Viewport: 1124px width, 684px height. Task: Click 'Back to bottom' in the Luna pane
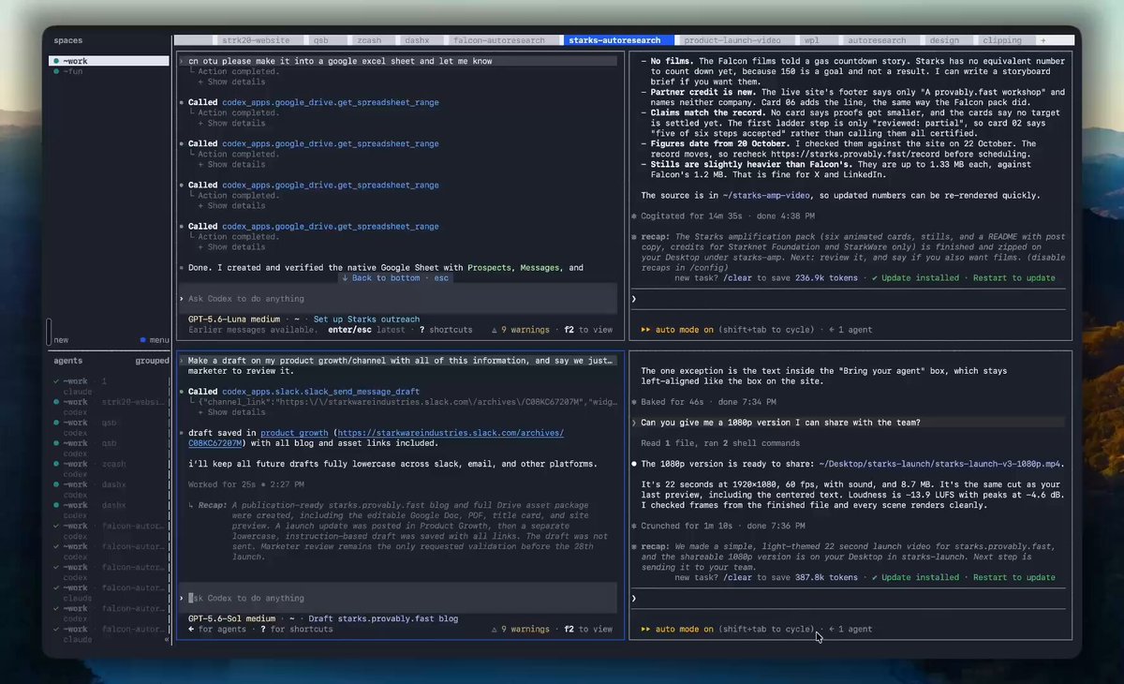pyautogui.click(x=386, y=278)
